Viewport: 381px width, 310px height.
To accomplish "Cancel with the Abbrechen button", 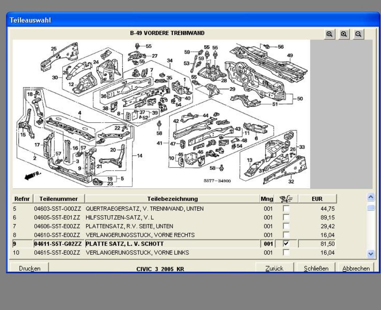I will tap(356, 268).
